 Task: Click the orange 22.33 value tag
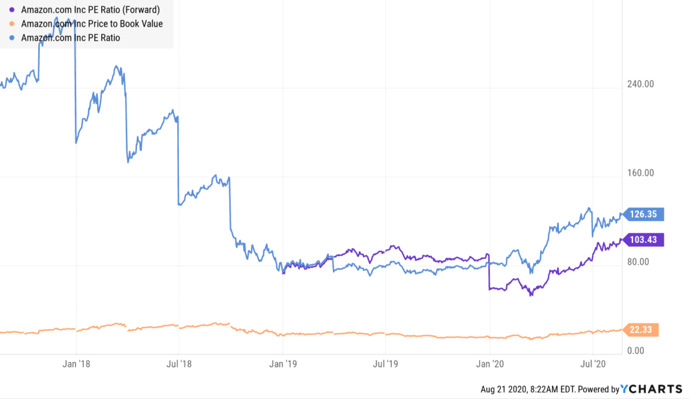[642, 330]
